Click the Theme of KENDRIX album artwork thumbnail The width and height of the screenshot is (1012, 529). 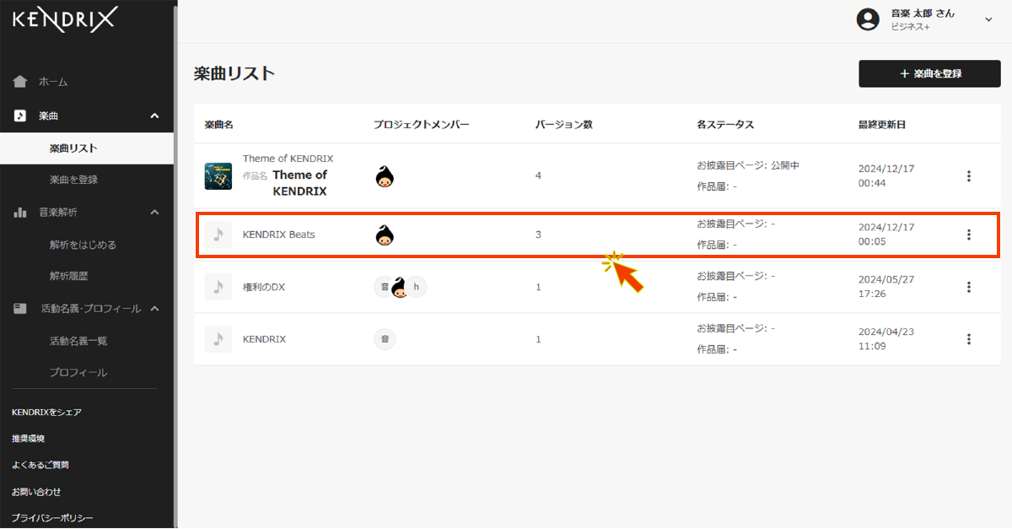(x=218, y=176)
